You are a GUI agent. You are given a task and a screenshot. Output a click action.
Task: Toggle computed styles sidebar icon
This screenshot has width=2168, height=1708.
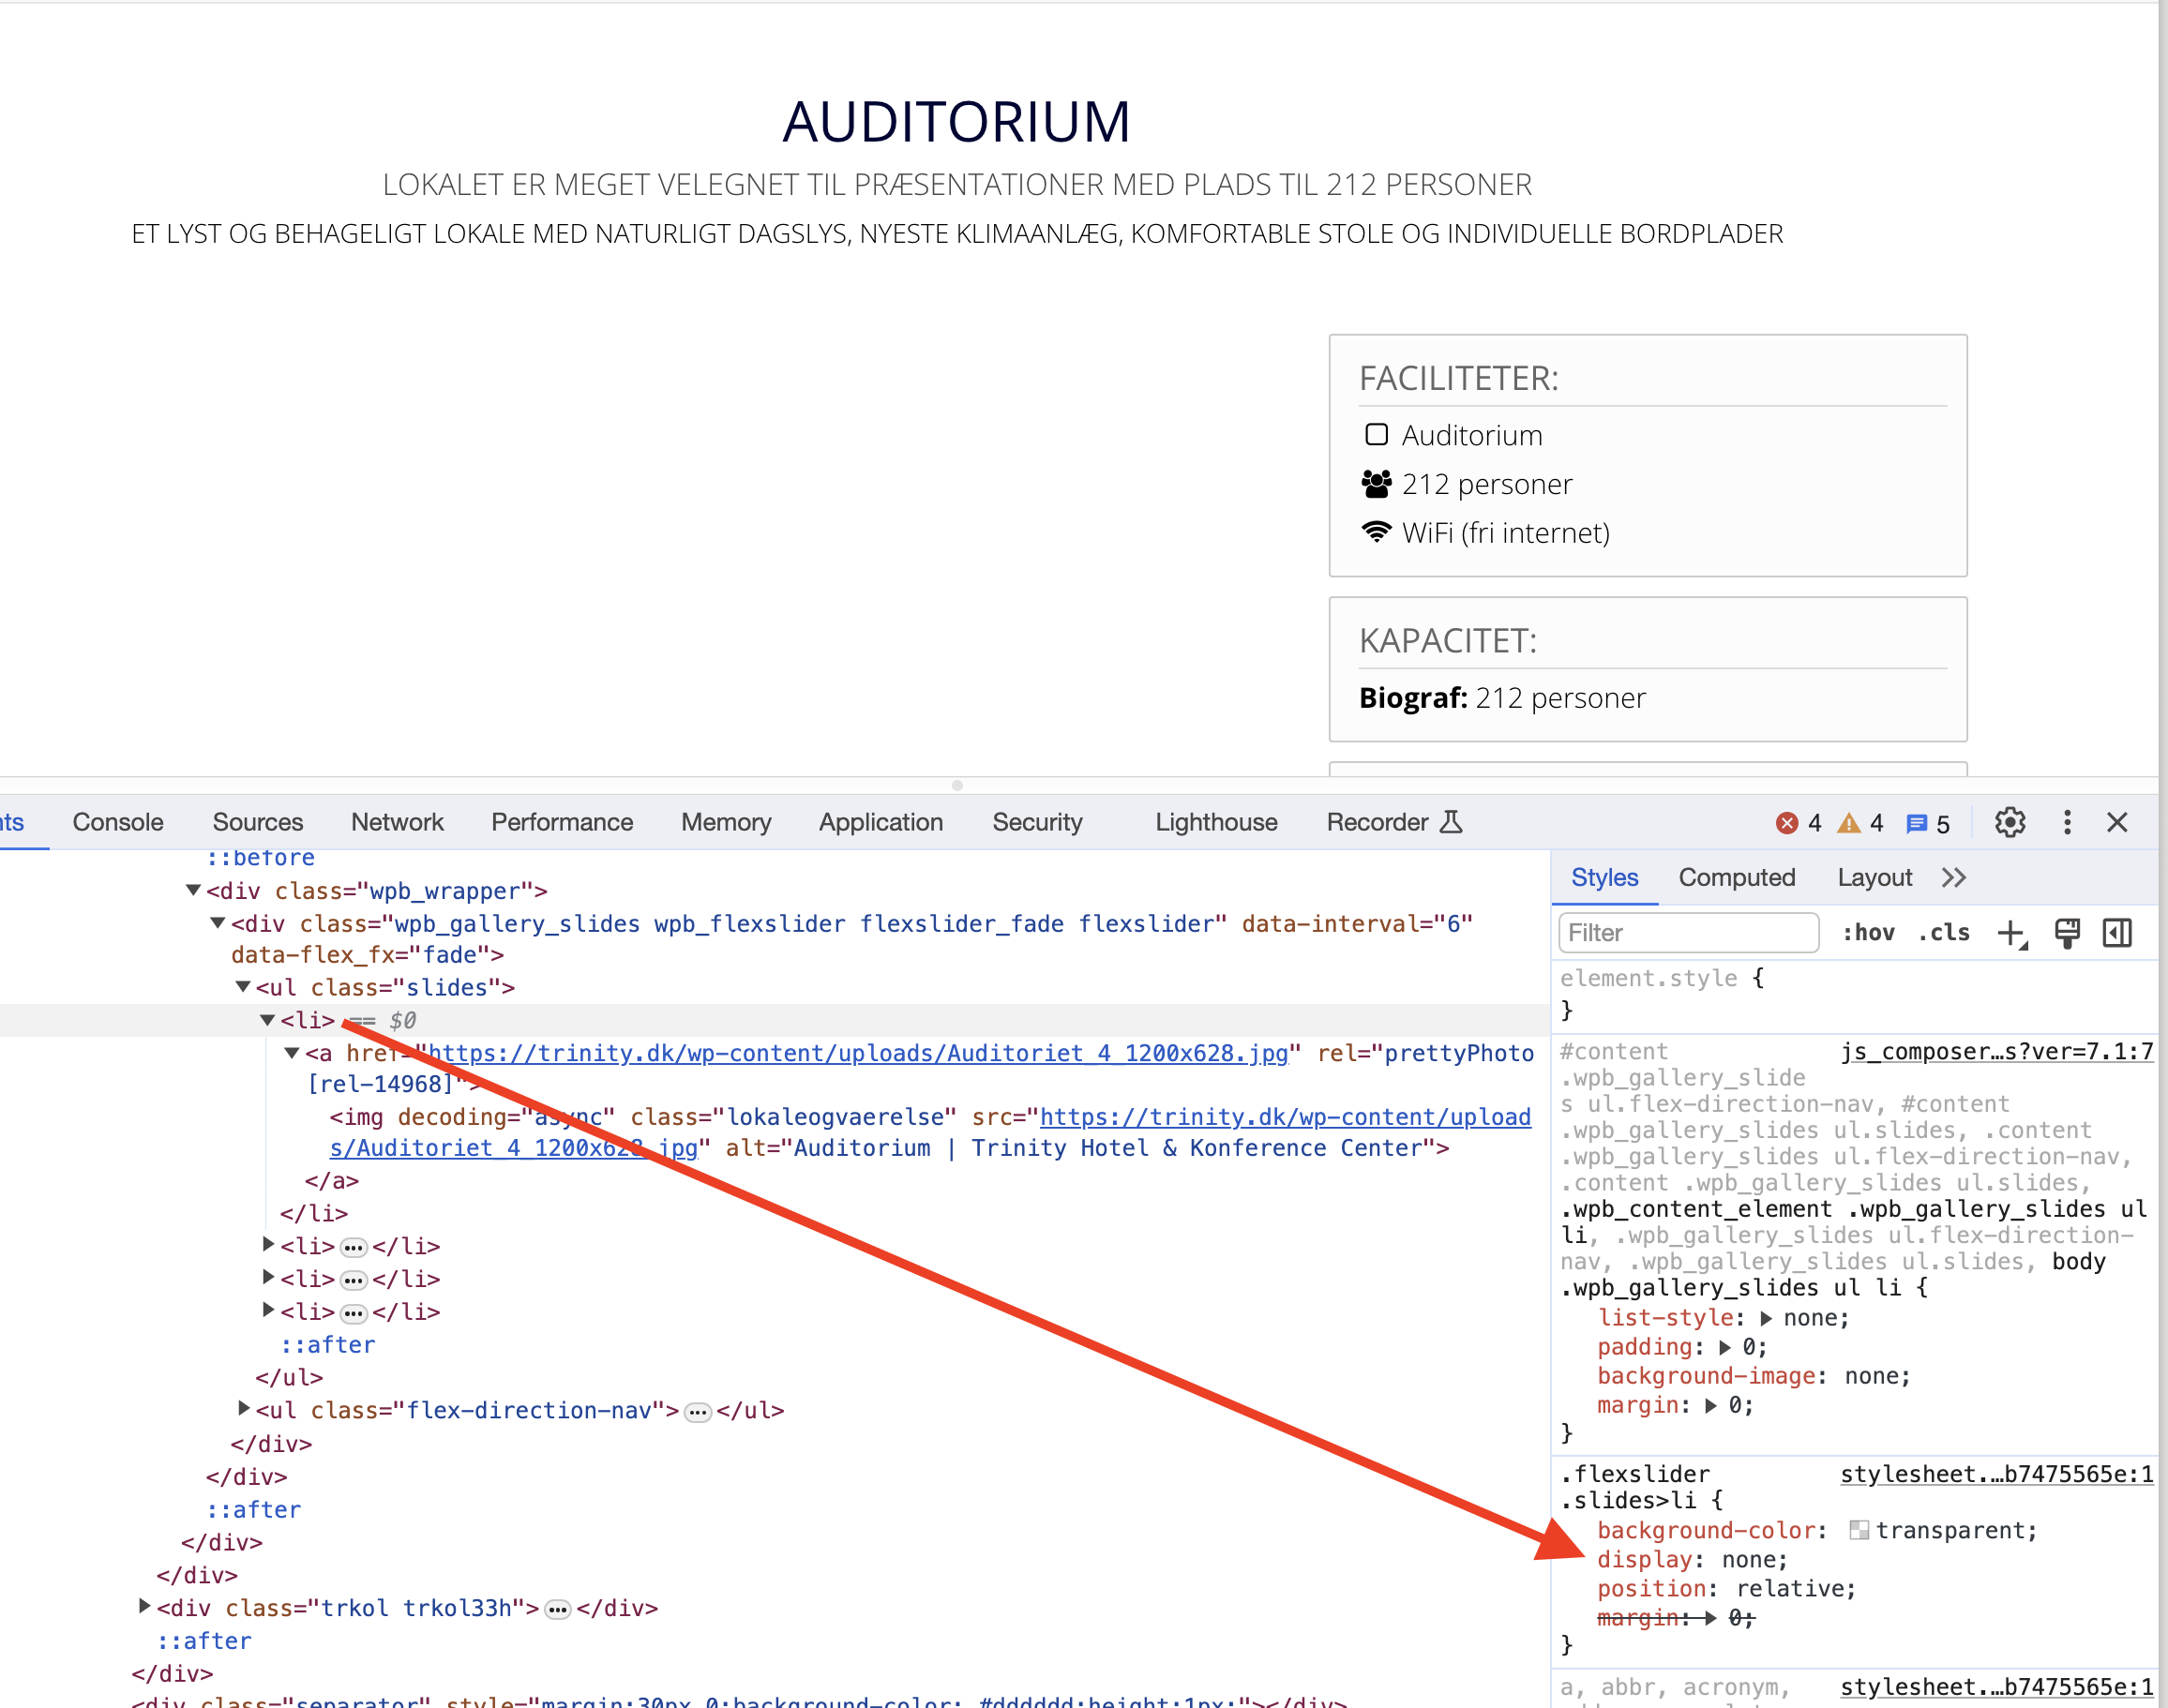pyautogui.click(x=2117, y=933)
